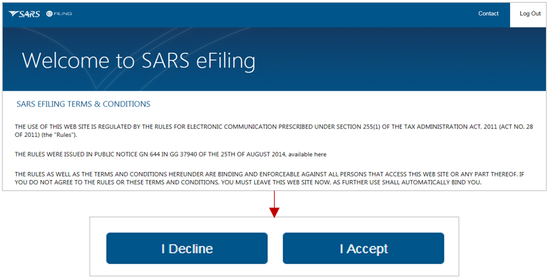Viewport: 550px width, 279px height.
Task: Accept the terms with I Accept button
Action: (x=364, y=249)
